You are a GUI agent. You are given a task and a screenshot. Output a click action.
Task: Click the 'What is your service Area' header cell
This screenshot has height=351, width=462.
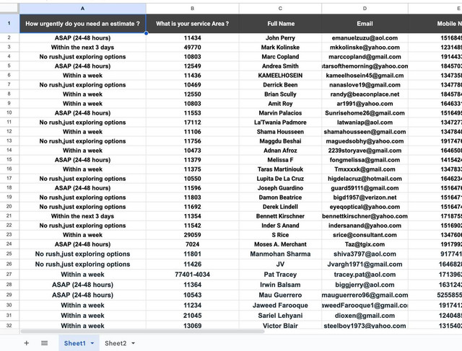click(192, 24)
